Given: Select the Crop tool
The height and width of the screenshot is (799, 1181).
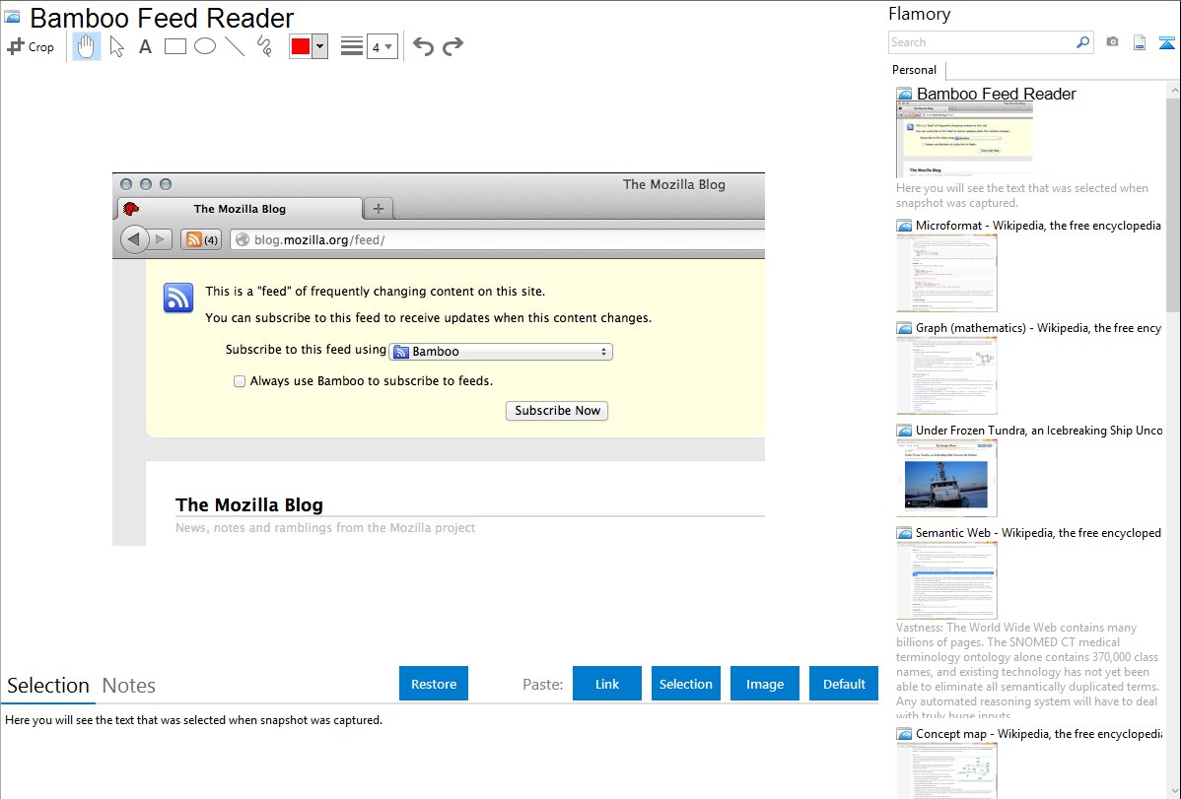Looking at the screenshot, I should pos(31,46).
